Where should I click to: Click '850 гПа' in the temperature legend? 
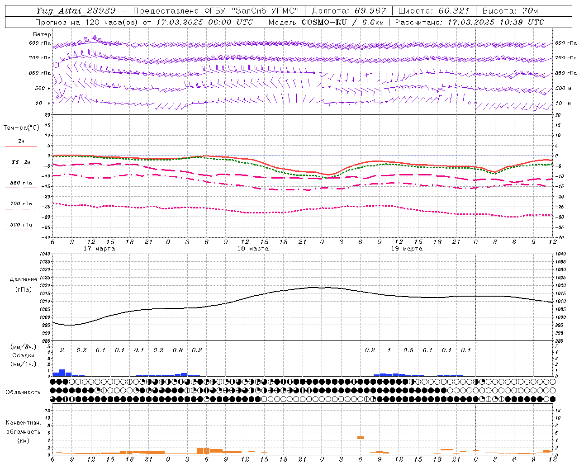coord(21,183)
